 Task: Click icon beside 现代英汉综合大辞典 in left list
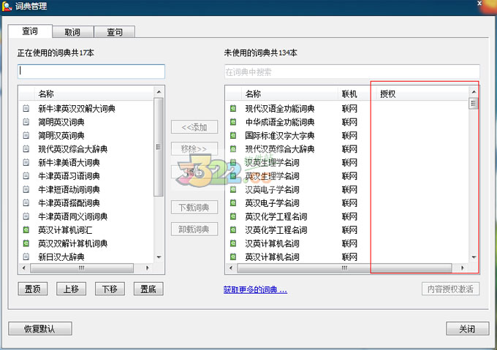pos(26,149)
